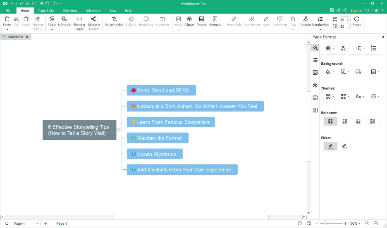The height and width of the screenshot is (228, 387).
Task: Click the fit-to-page icon in status bar
Action: point(366,223)
